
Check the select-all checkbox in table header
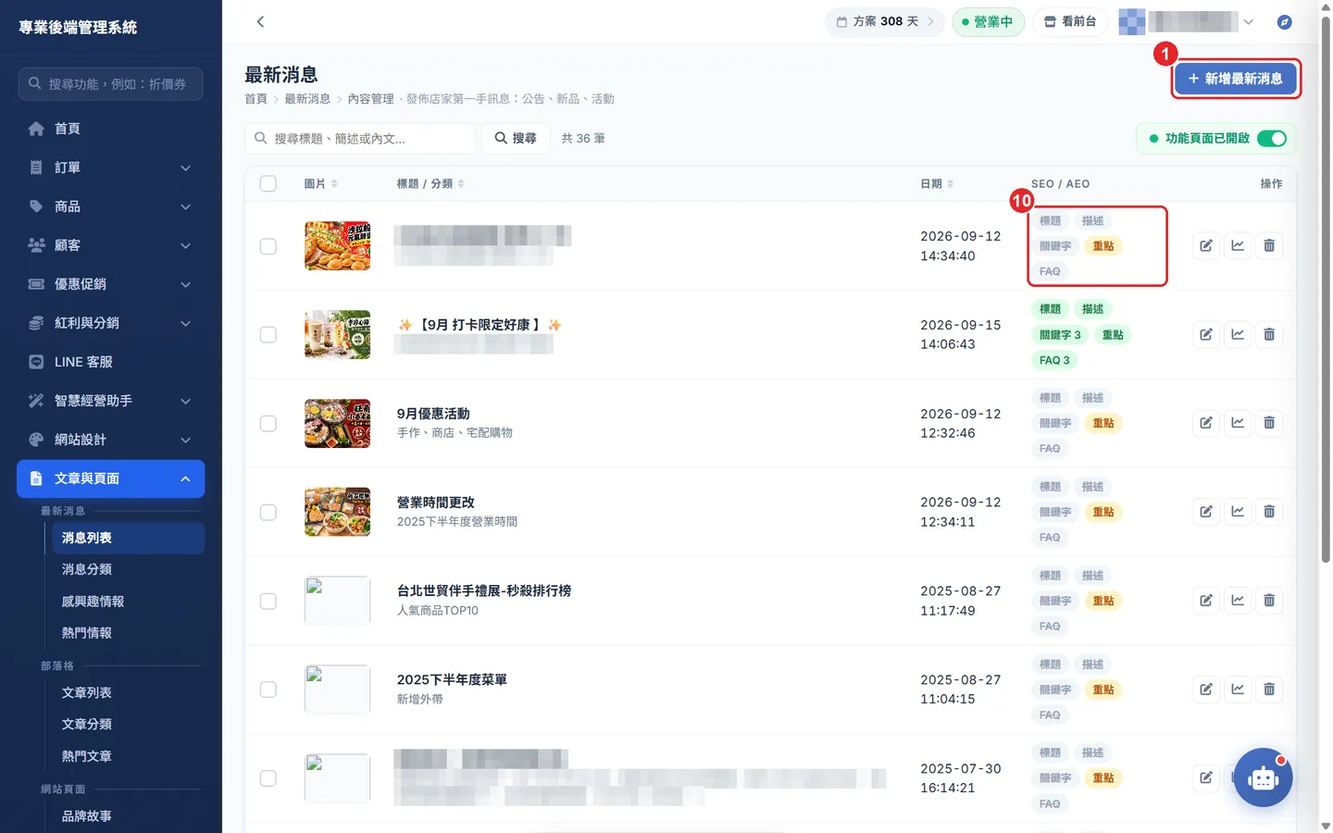[x=268, y=183]
